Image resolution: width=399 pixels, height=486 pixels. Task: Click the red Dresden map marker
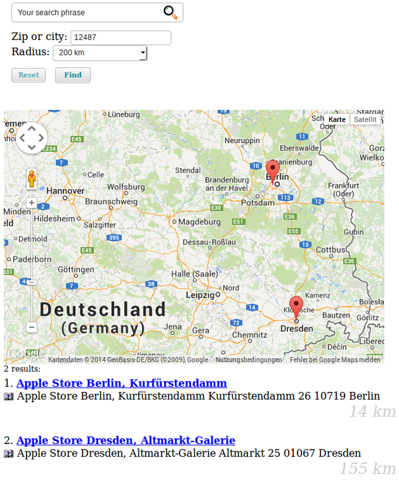coord(297,307)
